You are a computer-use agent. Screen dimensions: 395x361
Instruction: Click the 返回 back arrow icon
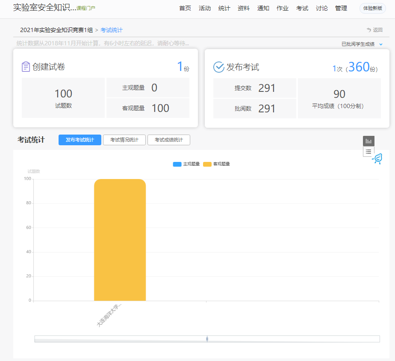pos(369,30)
